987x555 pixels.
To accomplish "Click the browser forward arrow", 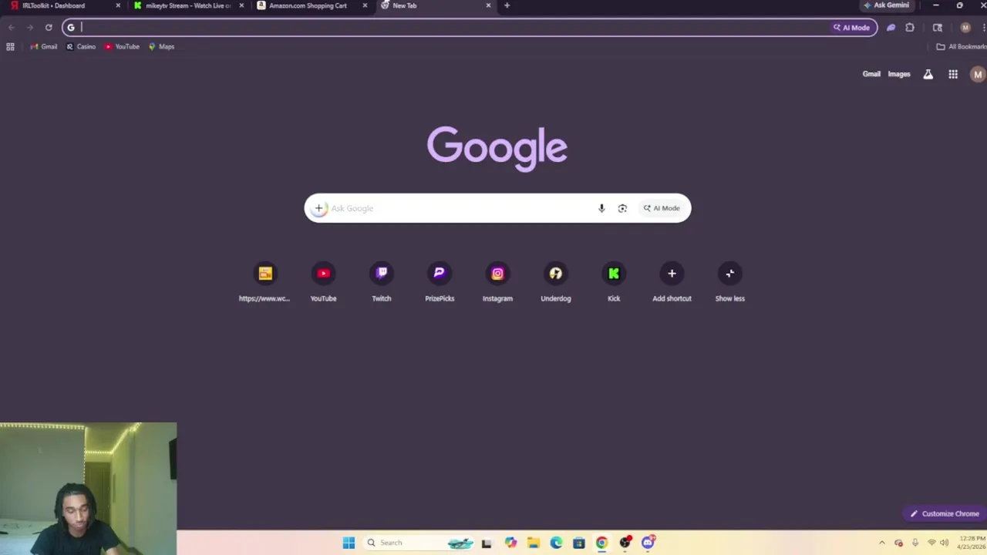I will pos(30,28).
